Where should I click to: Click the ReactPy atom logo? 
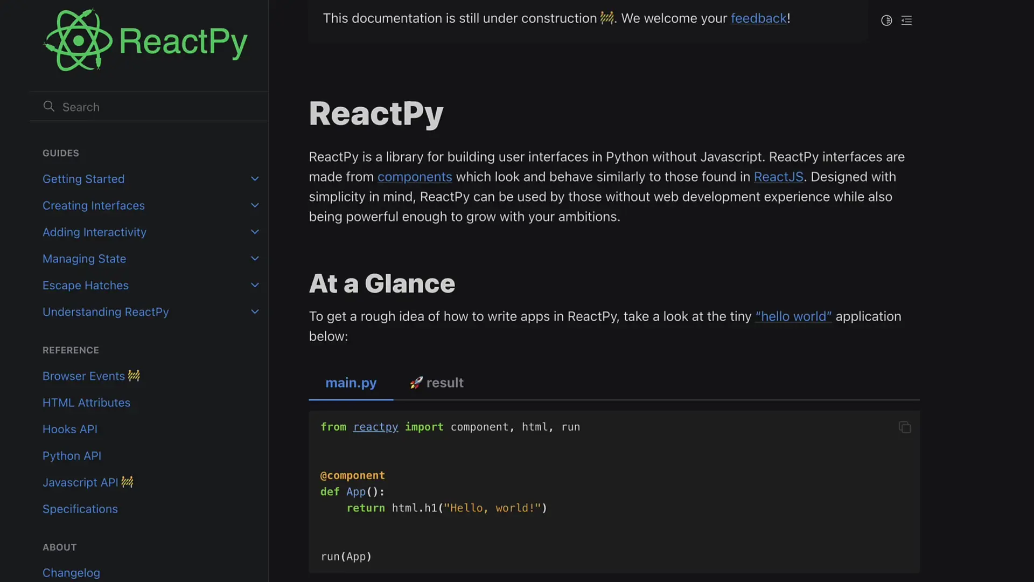[x=78, y=40]
